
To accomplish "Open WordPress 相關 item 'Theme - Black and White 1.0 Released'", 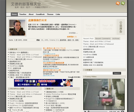I will [x=25, y=94].
